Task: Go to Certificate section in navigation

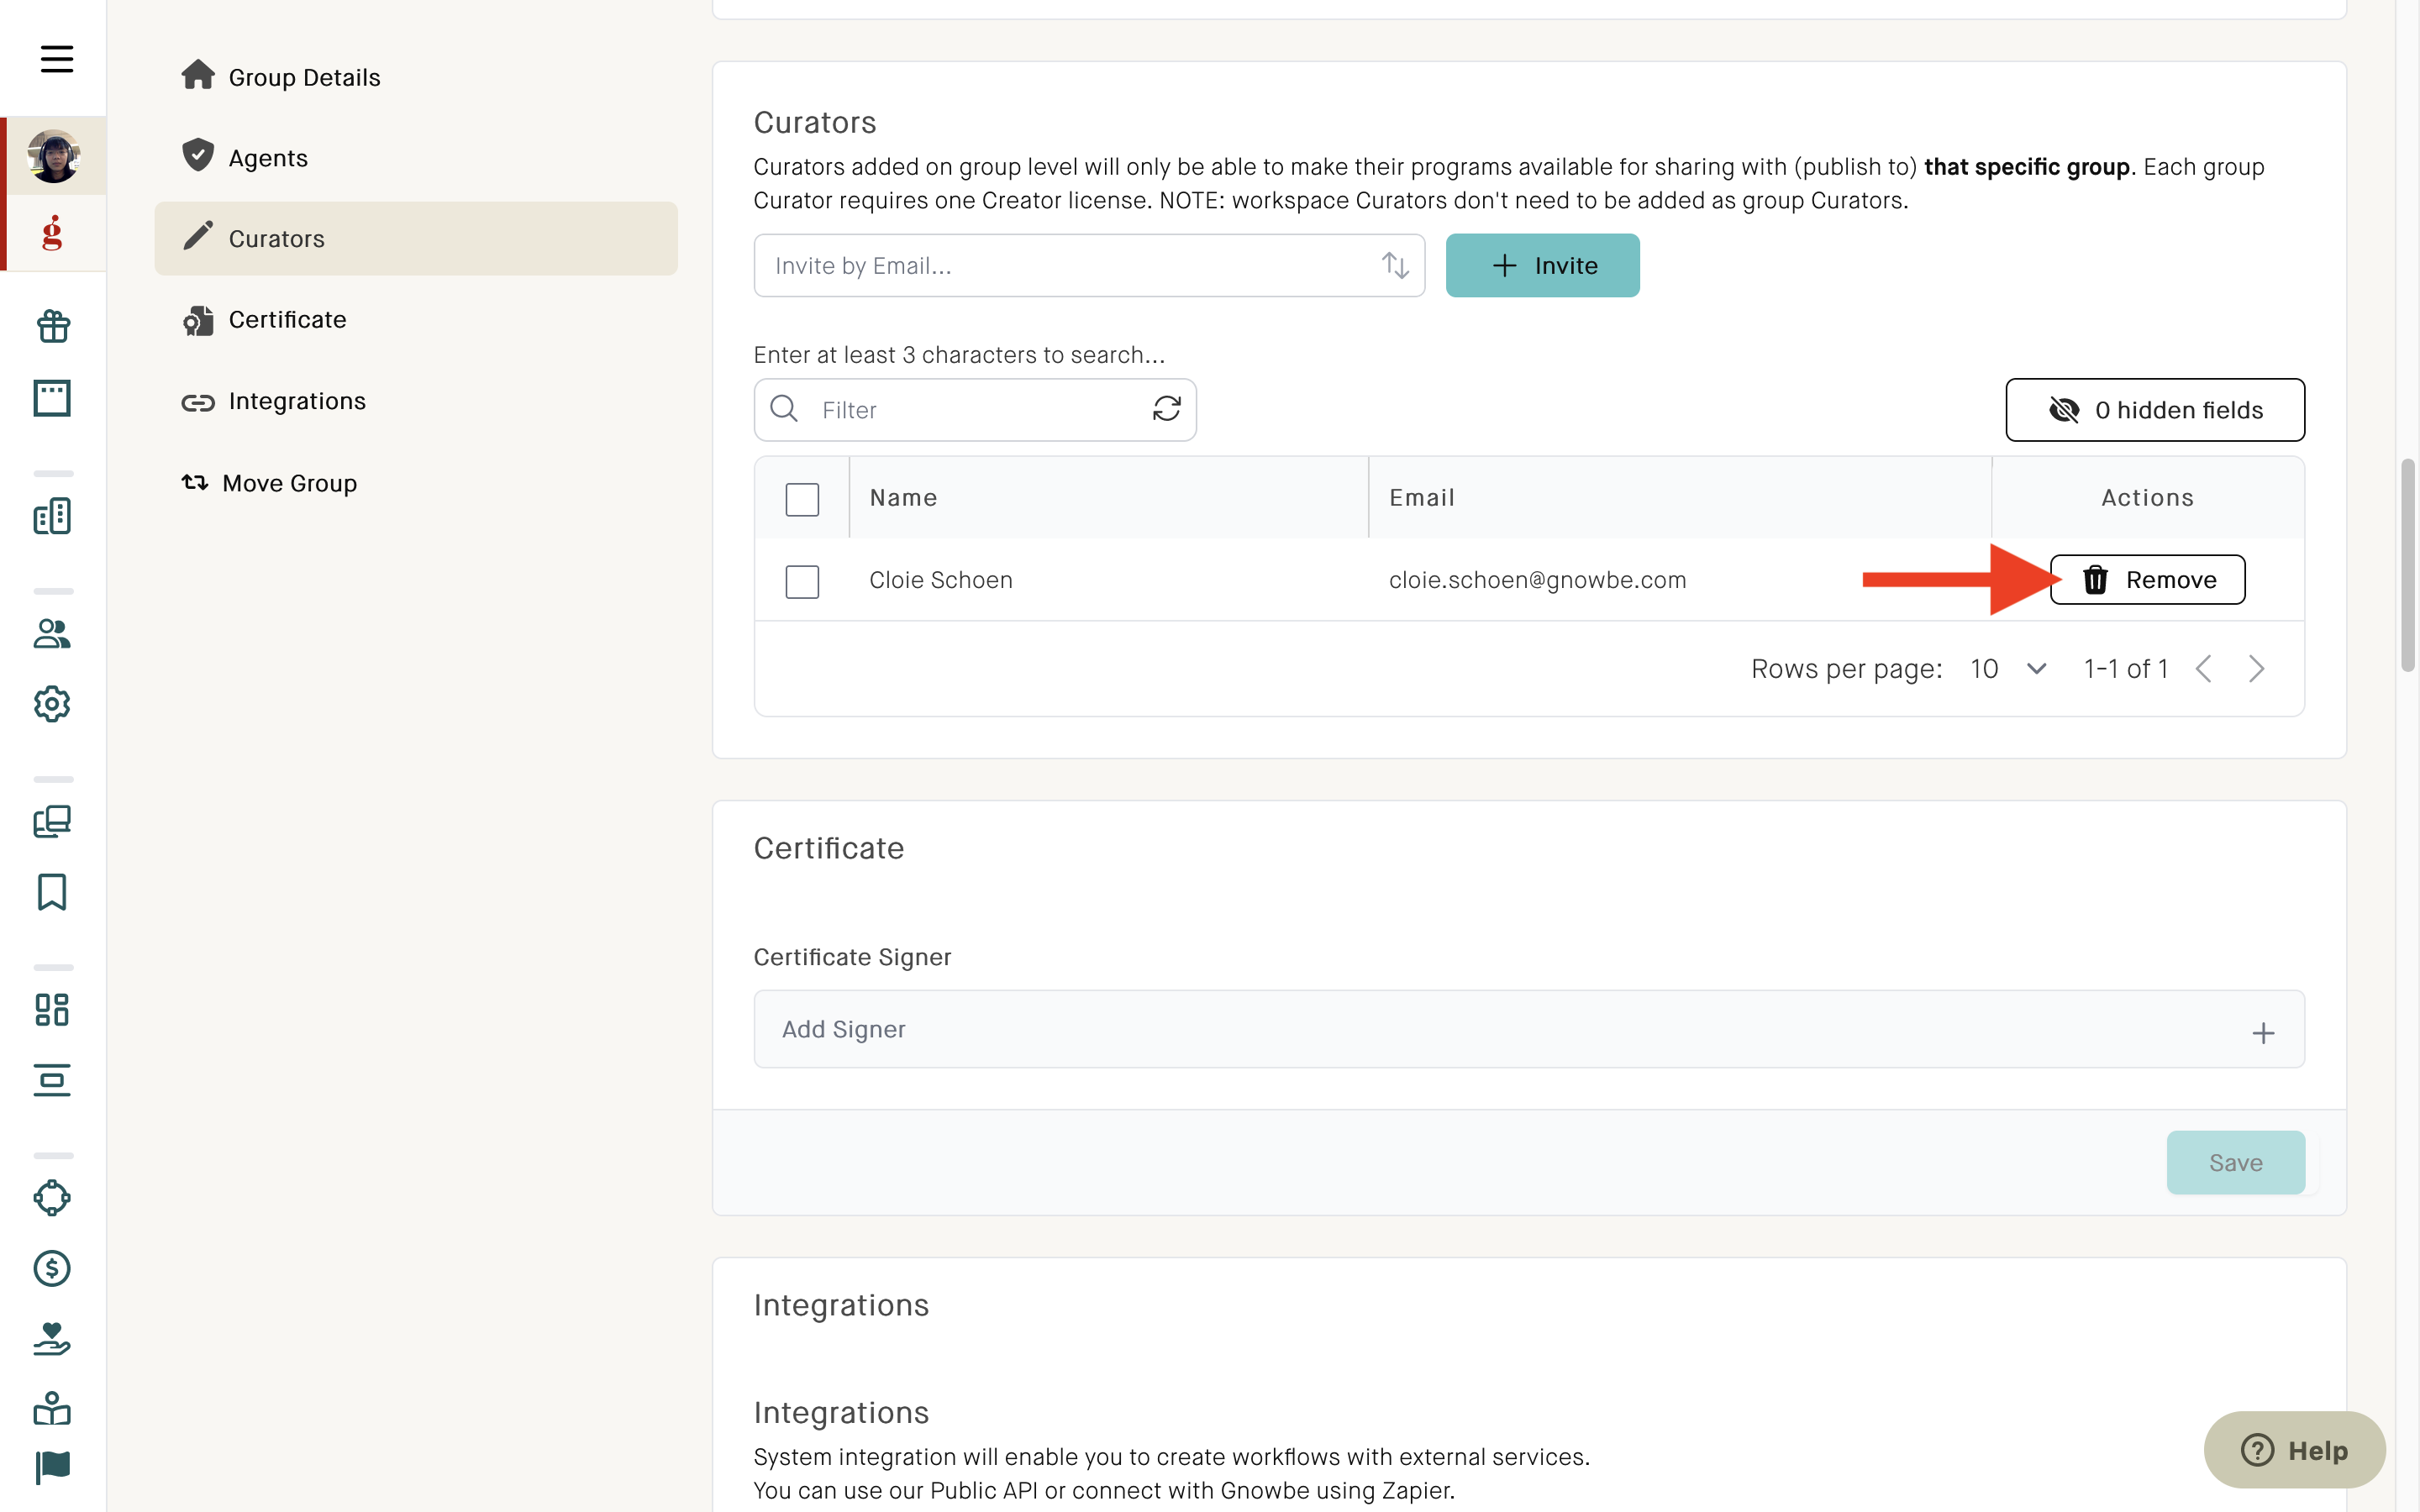Action: (416, 319)
